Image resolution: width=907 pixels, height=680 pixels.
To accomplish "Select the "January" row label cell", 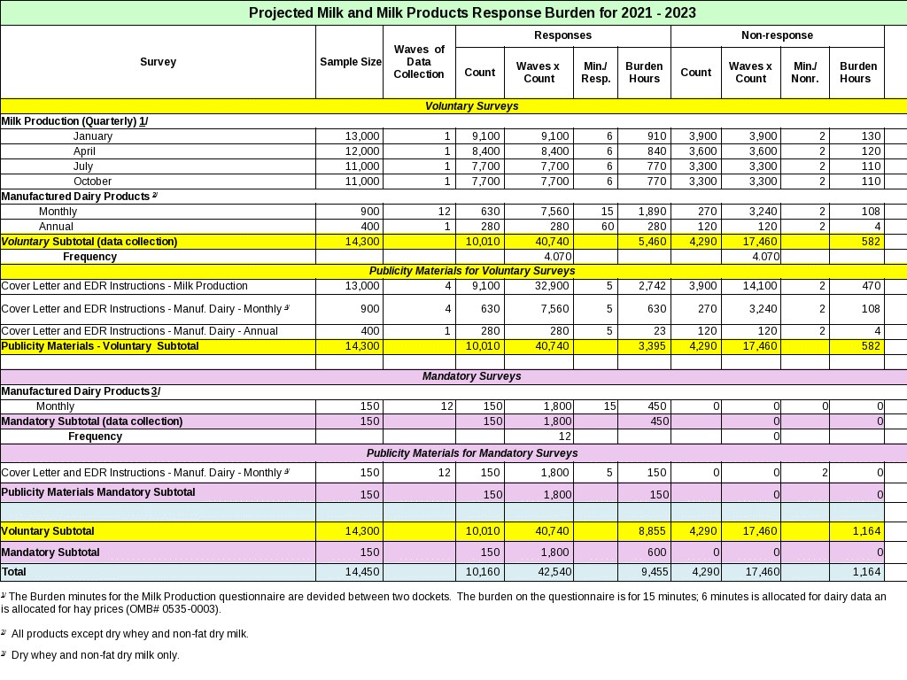I will click(x=93, y=136).
